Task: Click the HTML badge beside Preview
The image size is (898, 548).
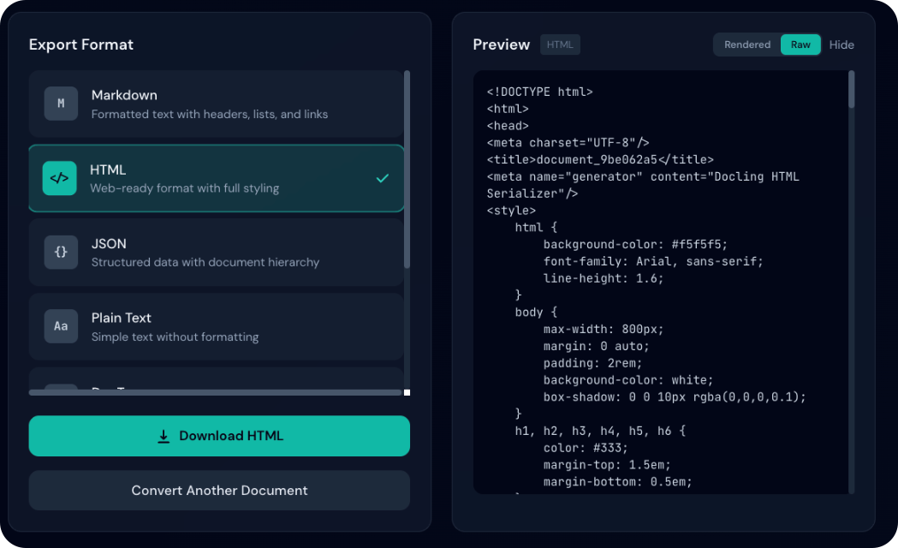Action: 560,45
